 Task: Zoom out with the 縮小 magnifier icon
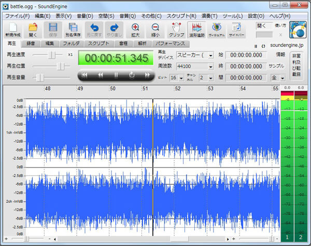point(155,30)
